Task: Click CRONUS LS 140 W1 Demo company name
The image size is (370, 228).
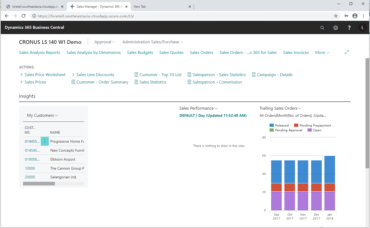Action: (50, 42)
